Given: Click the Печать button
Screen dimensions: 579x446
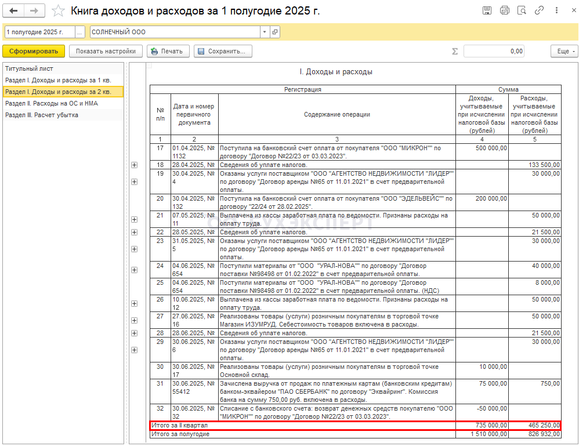Looking at the screenshot, I should [x=168, y=51].
